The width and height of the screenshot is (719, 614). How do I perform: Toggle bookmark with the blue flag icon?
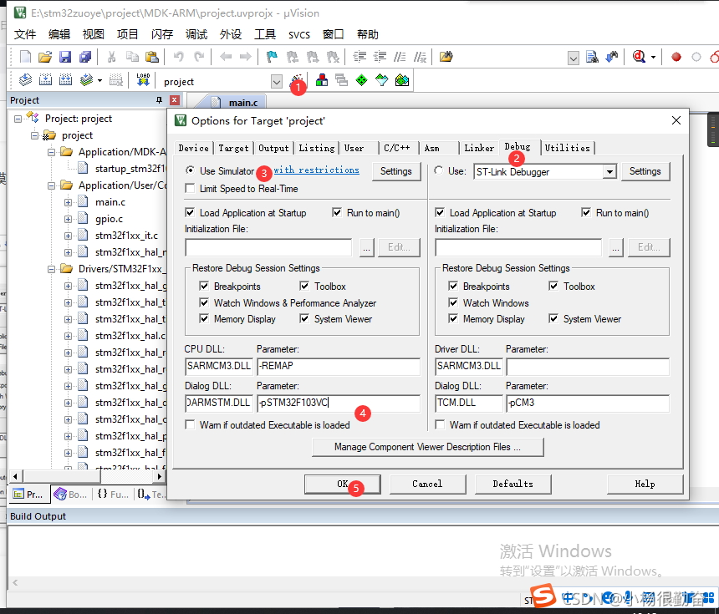(272, 57)
